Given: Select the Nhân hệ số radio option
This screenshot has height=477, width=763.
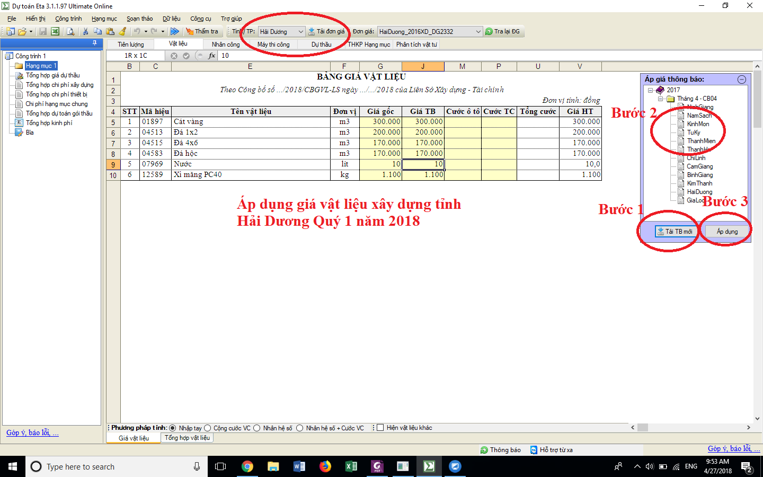Looking at the screenshot, I should click(x=257, y=428).
